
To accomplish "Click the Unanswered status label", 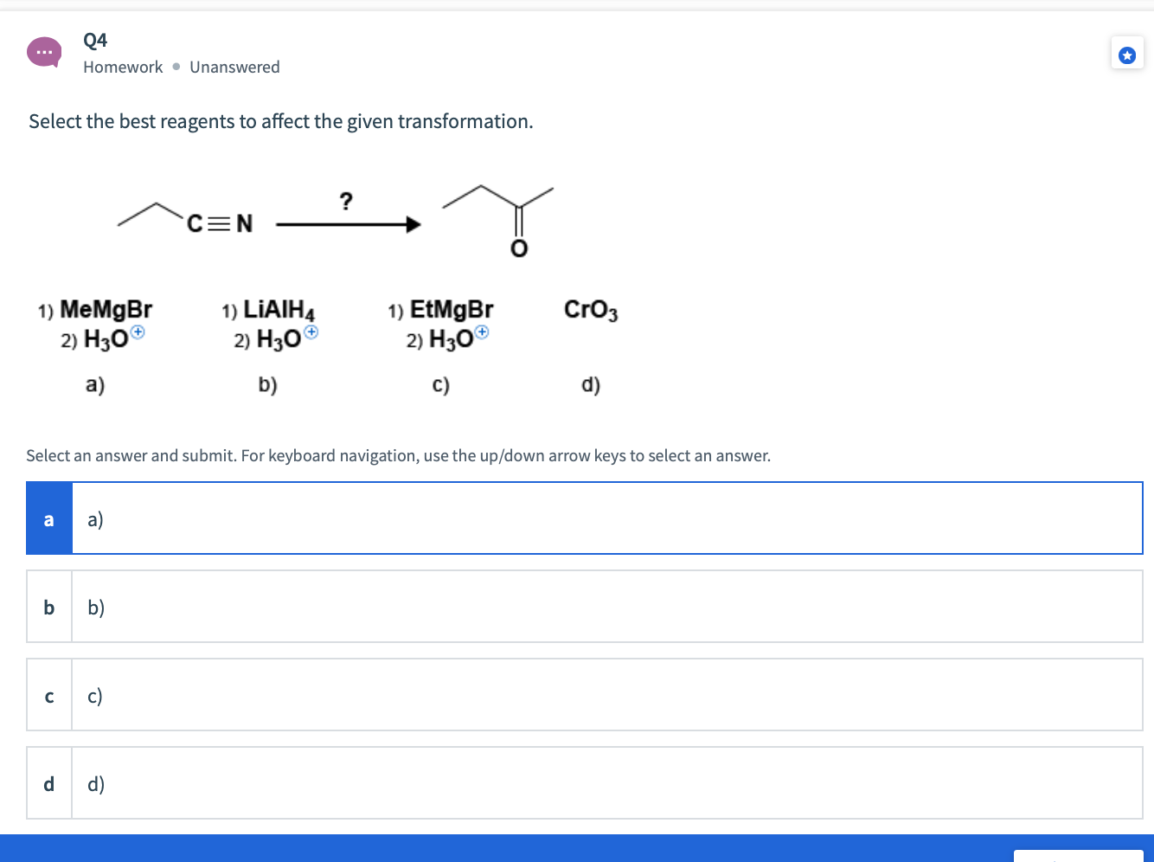I will tap(234, 67).
